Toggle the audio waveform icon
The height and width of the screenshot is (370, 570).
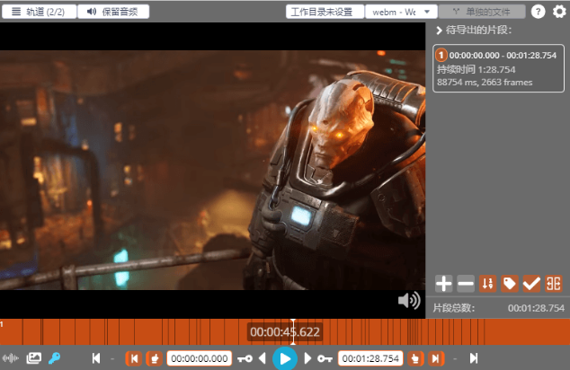tap(11, 358)
